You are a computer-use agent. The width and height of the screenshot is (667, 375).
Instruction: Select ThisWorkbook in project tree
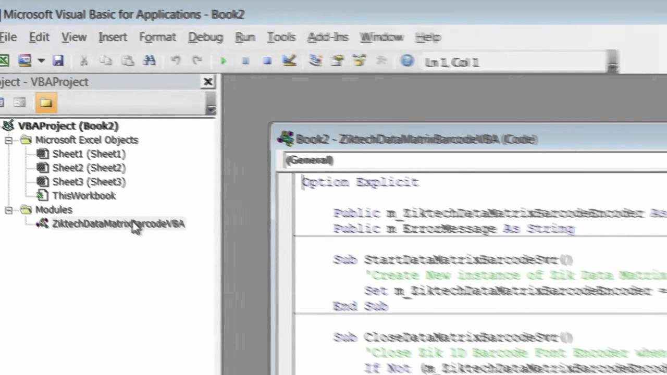pyautogui.click(x=84, y=196)
